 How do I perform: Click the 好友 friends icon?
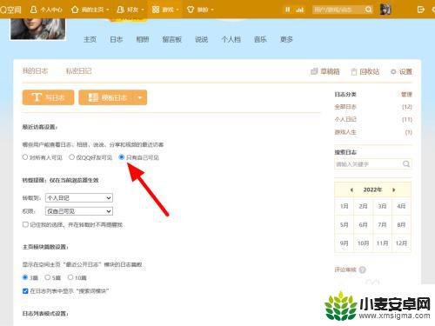120,10
